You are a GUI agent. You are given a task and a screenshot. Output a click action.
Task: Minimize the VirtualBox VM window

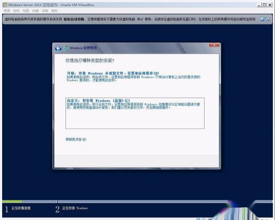click(259, 5)
